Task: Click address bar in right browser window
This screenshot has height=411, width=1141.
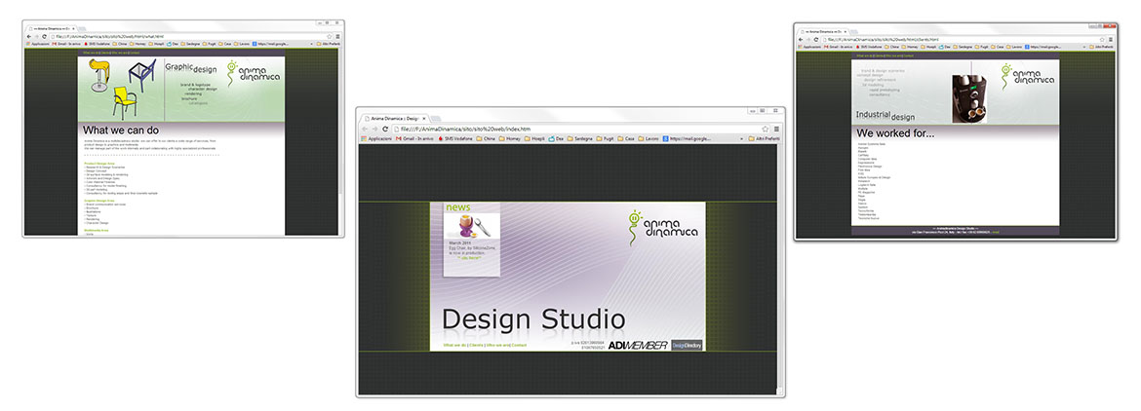Action: pyautogui.click(x=964, y=39)
